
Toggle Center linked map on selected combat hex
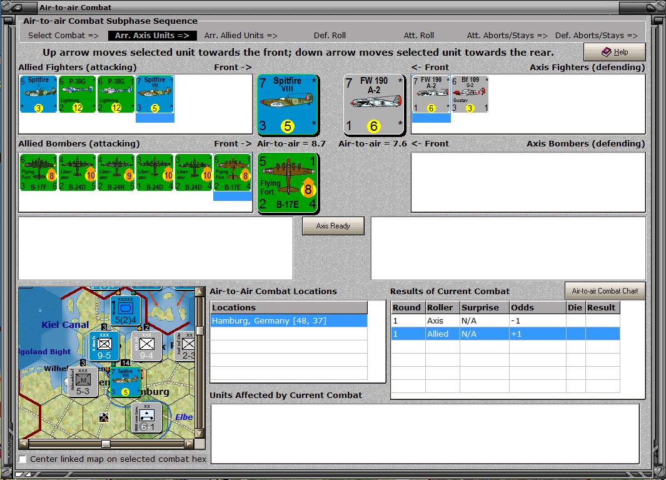point(23,459)
